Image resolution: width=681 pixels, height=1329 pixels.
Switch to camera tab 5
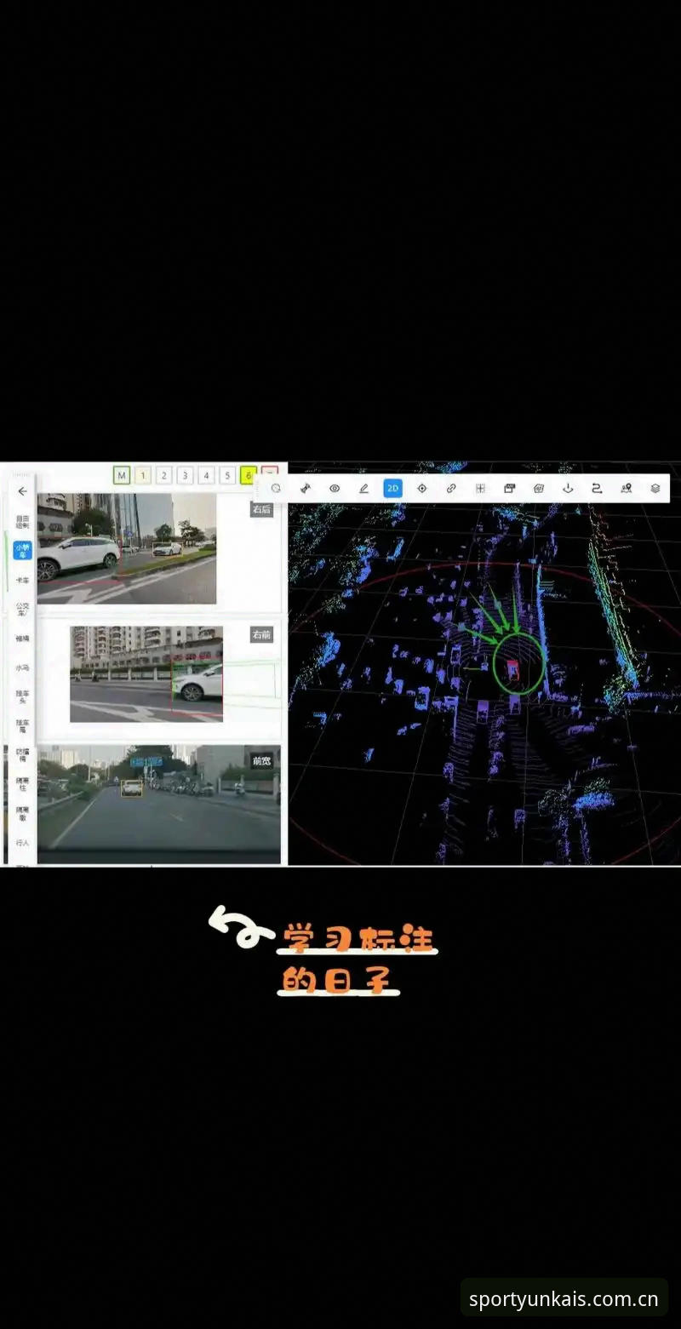[227, 475]
